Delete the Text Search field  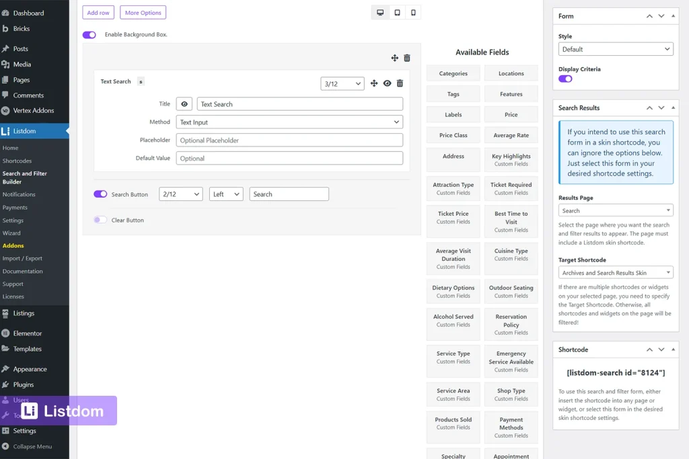tap(399, 83)
